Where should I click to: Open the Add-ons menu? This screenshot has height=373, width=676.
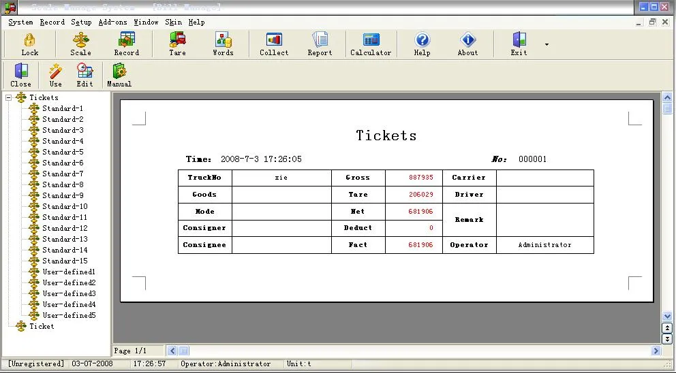[112, 22]
